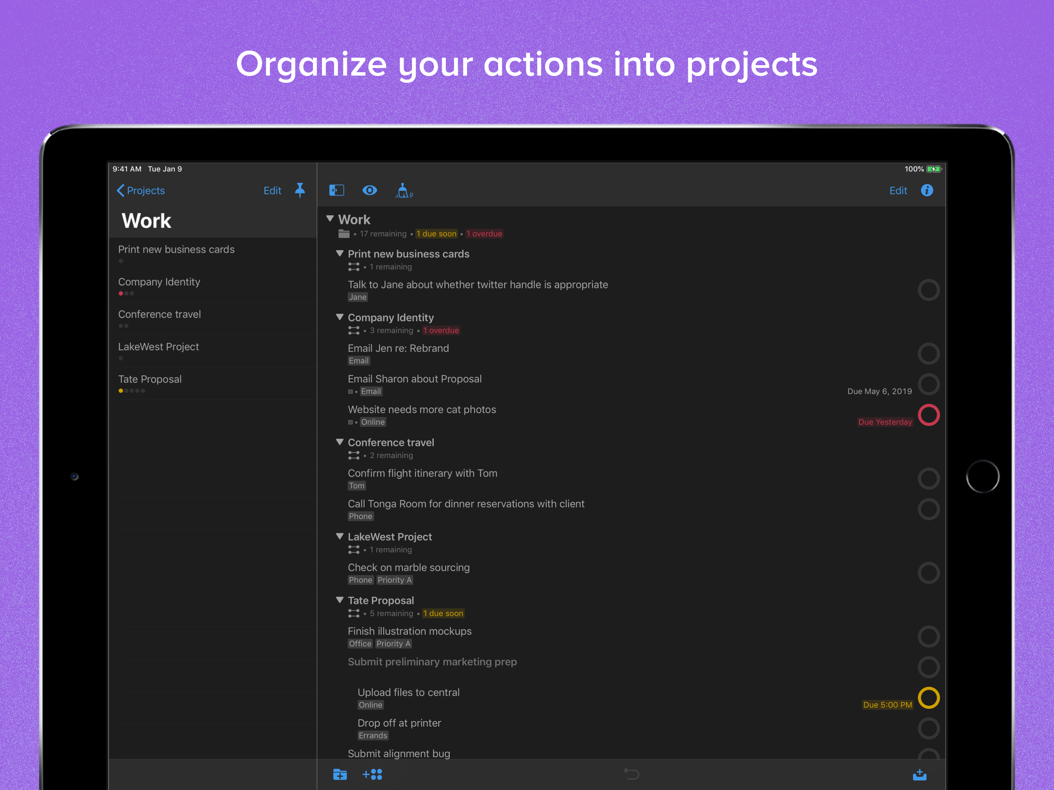Click the pin icon in sidebar header
The width and height of the screenshot is (1054, 790).
click(300, 190)
